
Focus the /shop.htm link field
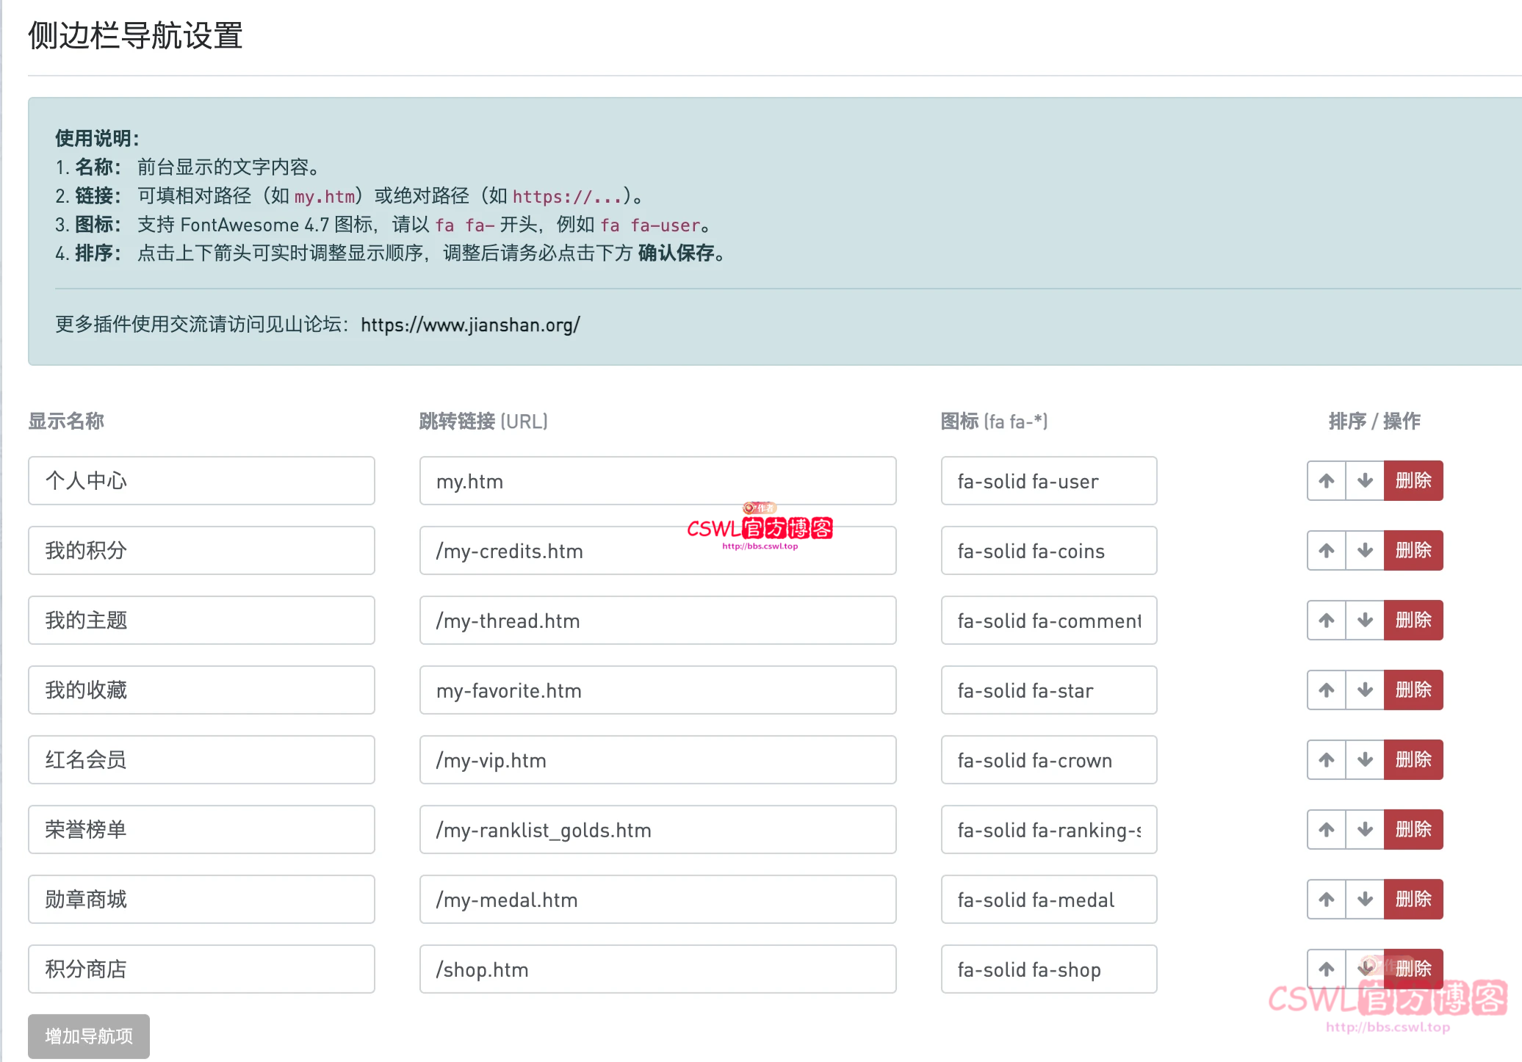pos(657,969)
